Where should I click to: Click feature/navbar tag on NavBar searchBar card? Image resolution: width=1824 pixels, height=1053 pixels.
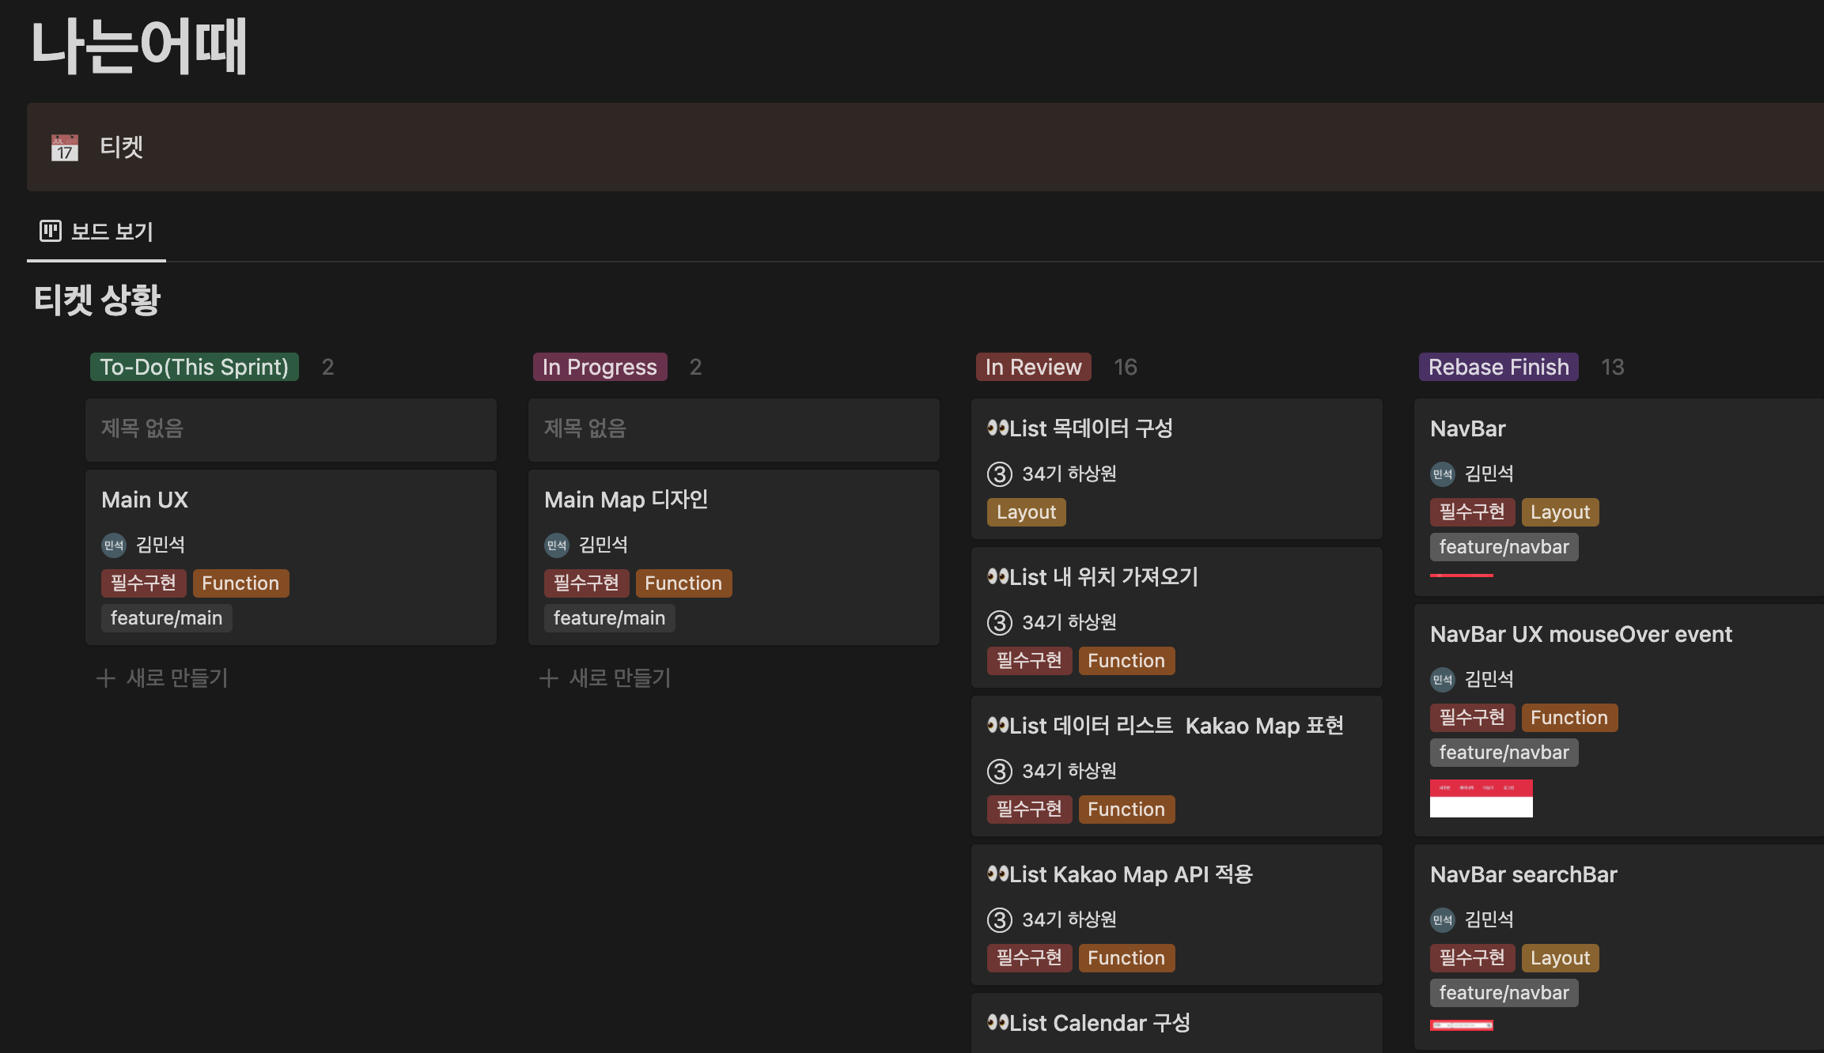pyautogui.click(x=1504, y=993)
